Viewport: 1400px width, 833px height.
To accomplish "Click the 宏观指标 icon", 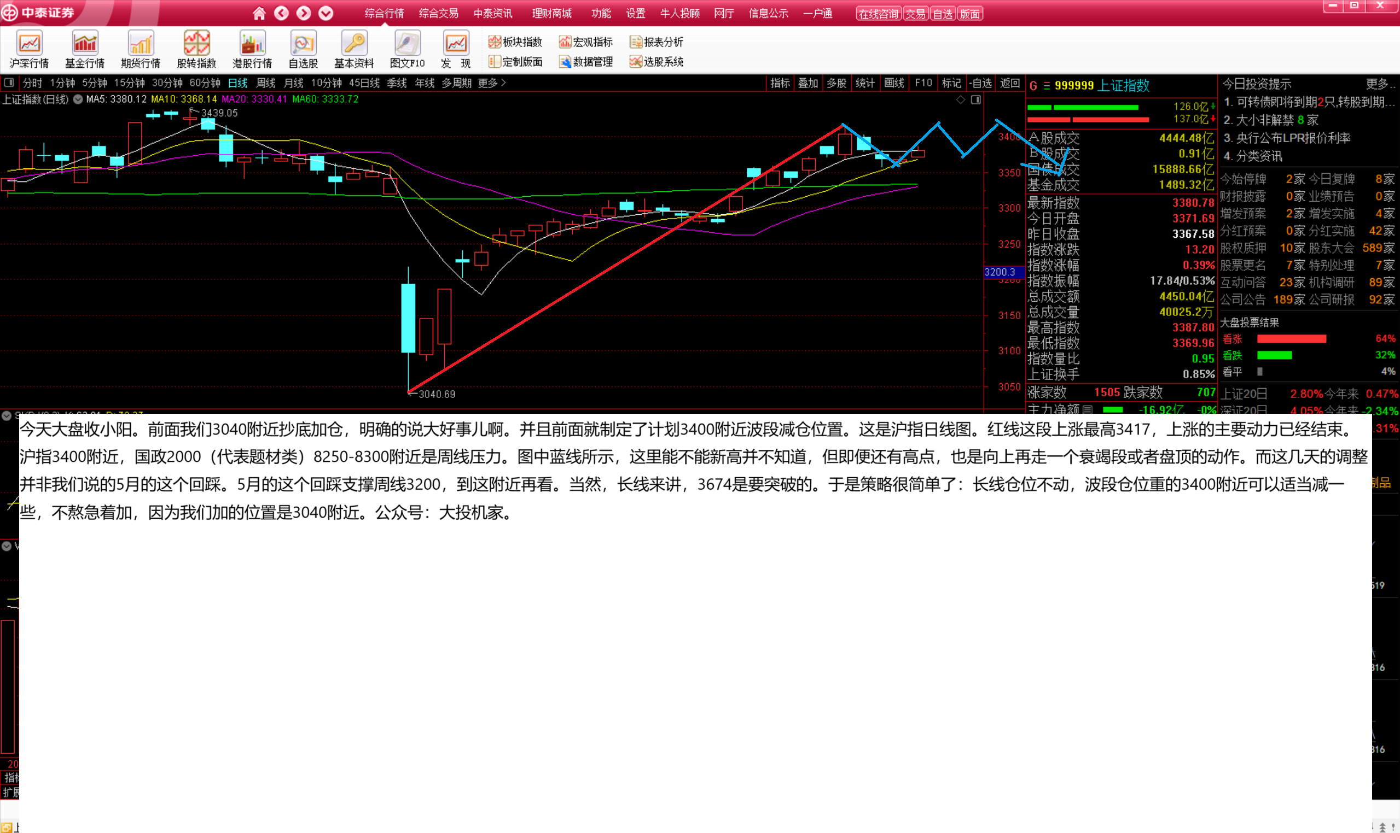I will click(x=565, y=42).
